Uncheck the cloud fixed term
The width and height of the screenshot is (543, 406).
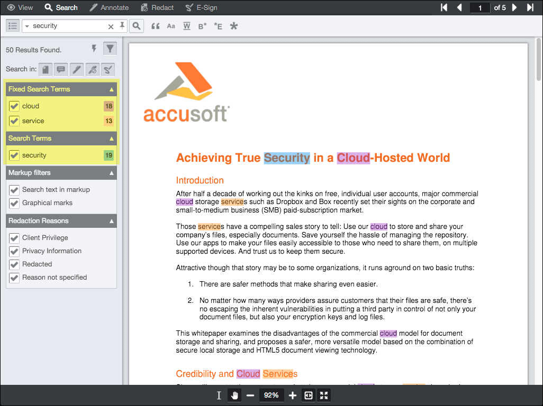(14, 106)
